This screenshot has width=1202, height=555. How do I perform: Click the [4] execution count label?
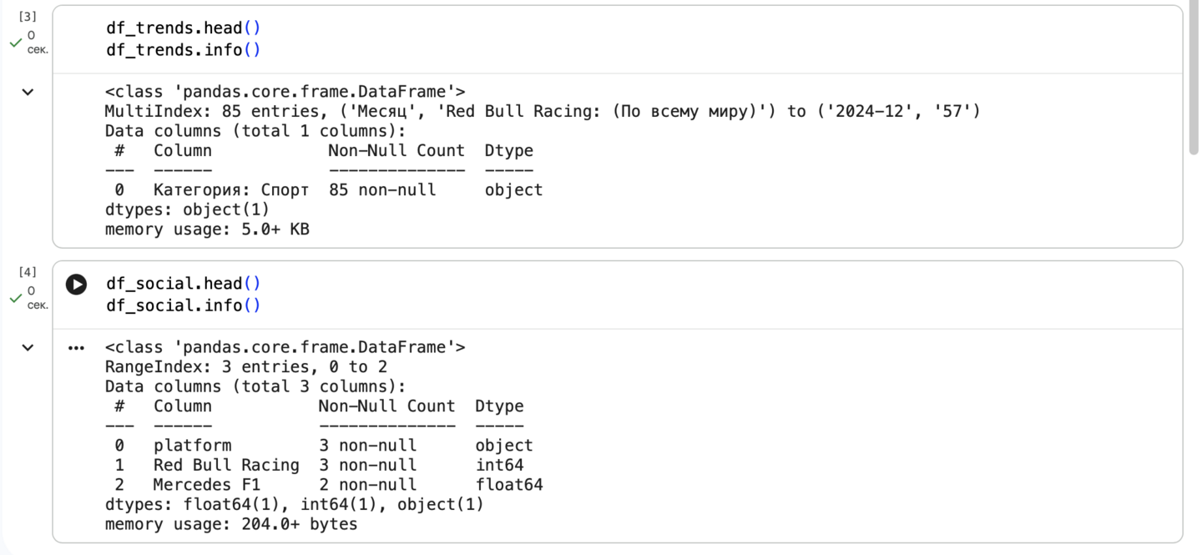click(28, 272)
